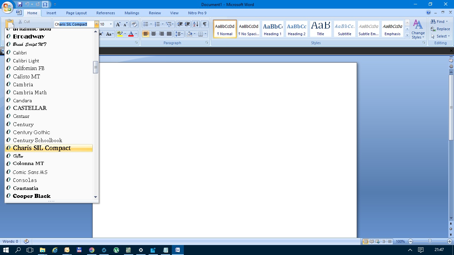Apply Heading 1 style

pyautogui.click(x=273, y=29)
